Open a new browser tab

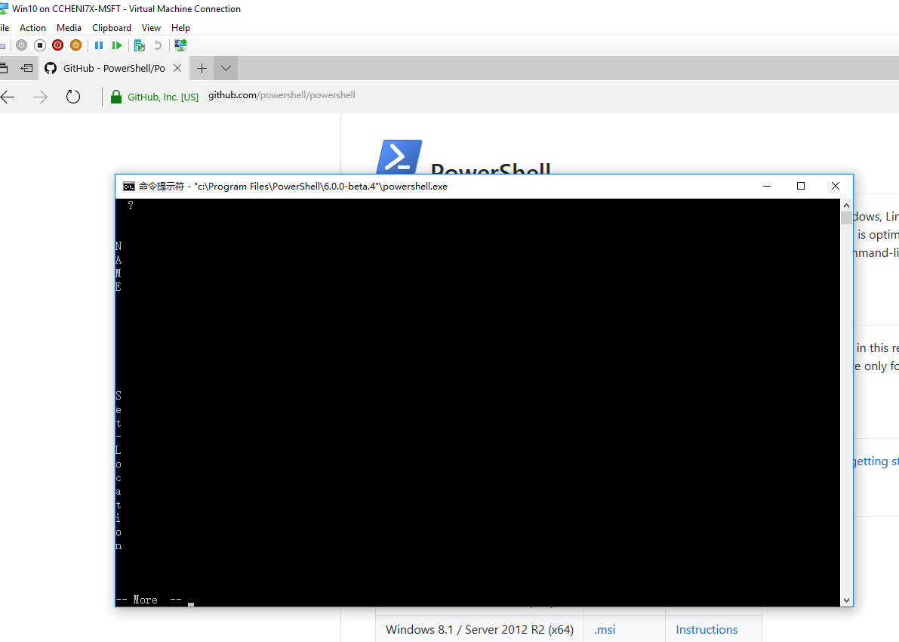202,69
